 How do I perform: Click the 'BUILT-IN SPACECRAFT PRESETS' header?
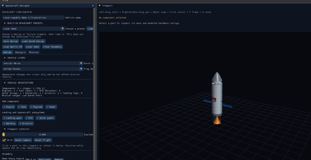(x=25, y=23)
